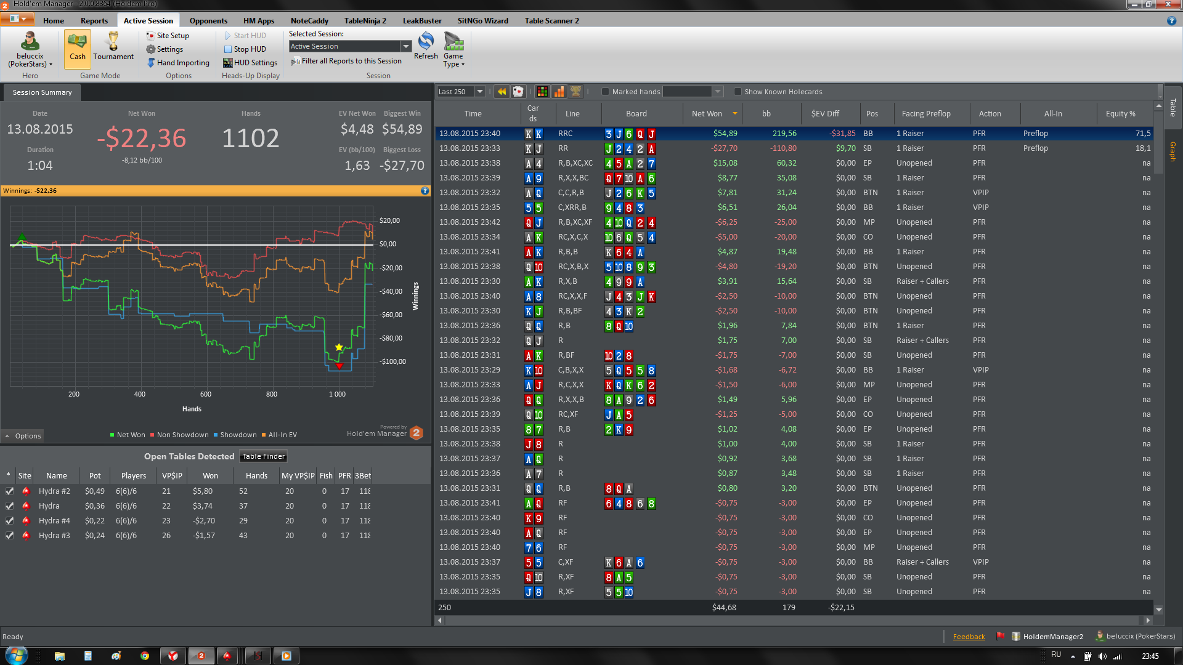Click the volume speaker tray icon

tap(1102, 656)
